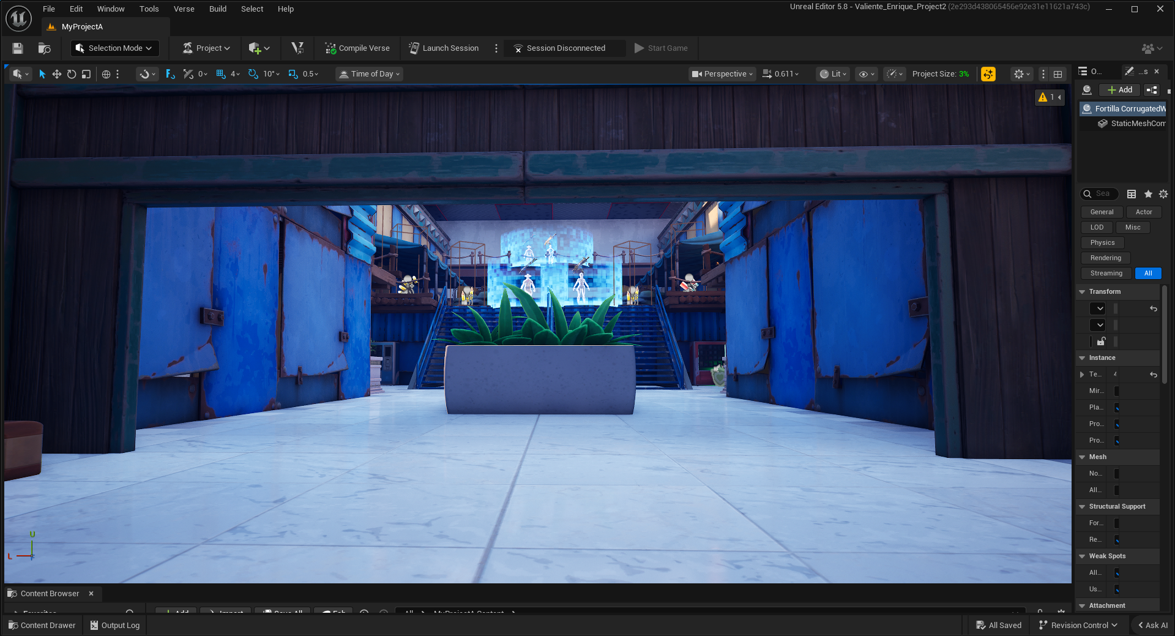Click the Verse explorer icon

tap(297, 48)
